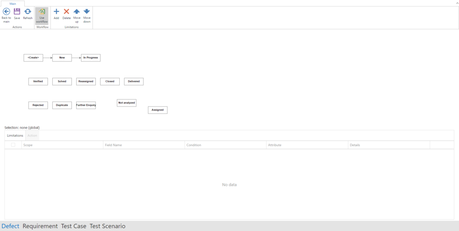Sort by Field Name column header
This screenshot has width=459, height=231.
tap(114, 145)
